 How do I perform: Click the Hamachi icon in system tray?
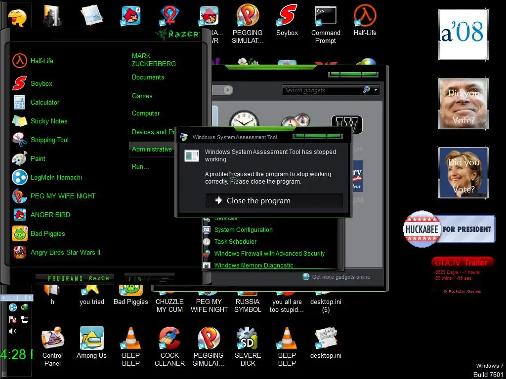click(12, 307)
